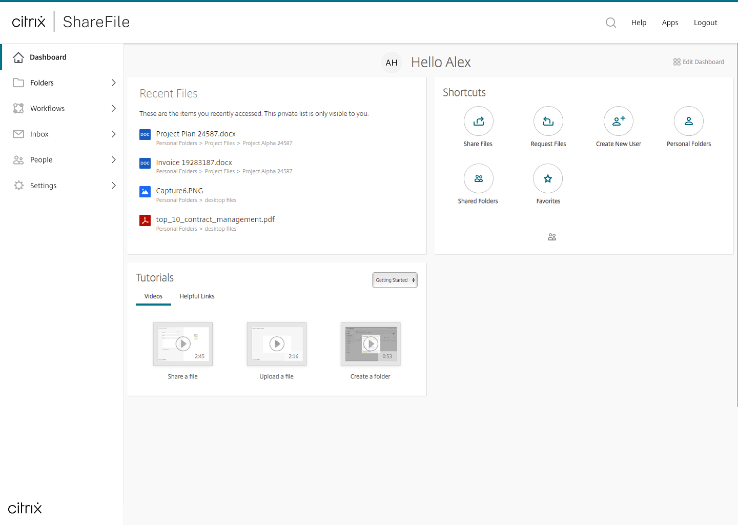738x525 pixels.
Task: Open the Capture6.PNG file link
Action: coord(179,191)
